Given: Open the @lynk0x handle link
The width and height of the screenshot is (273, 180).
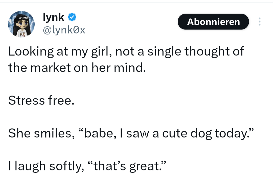Looking at the screenshot, I should click(x=64, y=30).
